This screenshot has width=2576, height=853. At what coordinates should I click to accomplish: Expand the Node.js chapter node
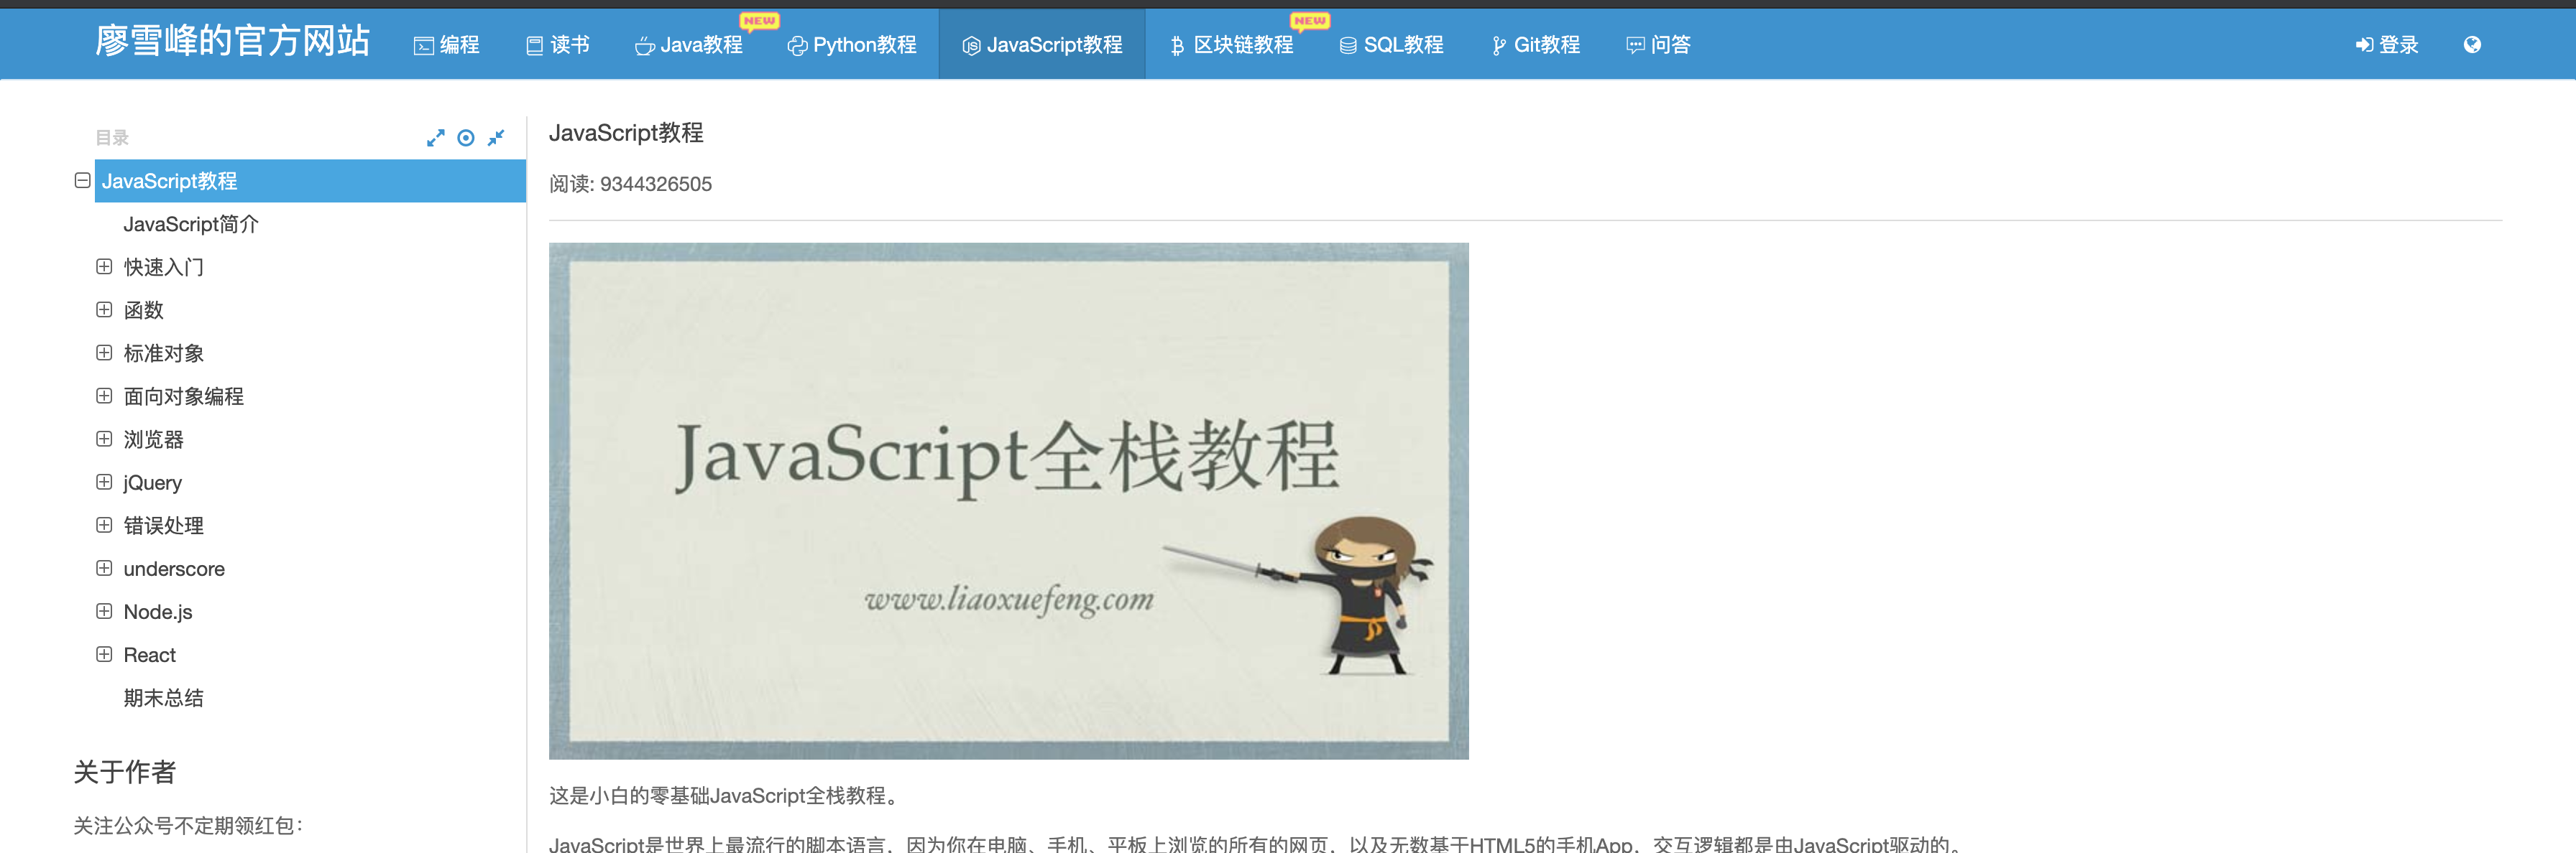click(104, 611)
